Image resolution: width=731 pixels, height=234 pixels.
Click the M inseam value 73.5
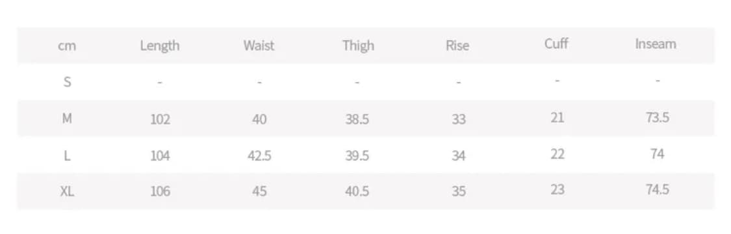(658, 117)
